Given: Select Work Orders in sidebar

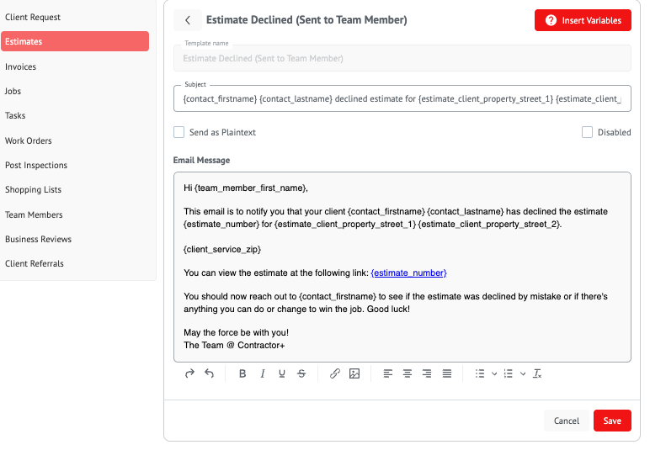Looking at the screenshot, I should click(x=29, y=140).
